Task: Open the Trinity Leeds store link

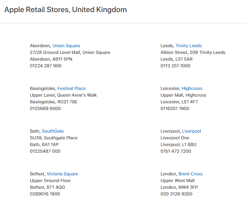Action: (189, 46)
